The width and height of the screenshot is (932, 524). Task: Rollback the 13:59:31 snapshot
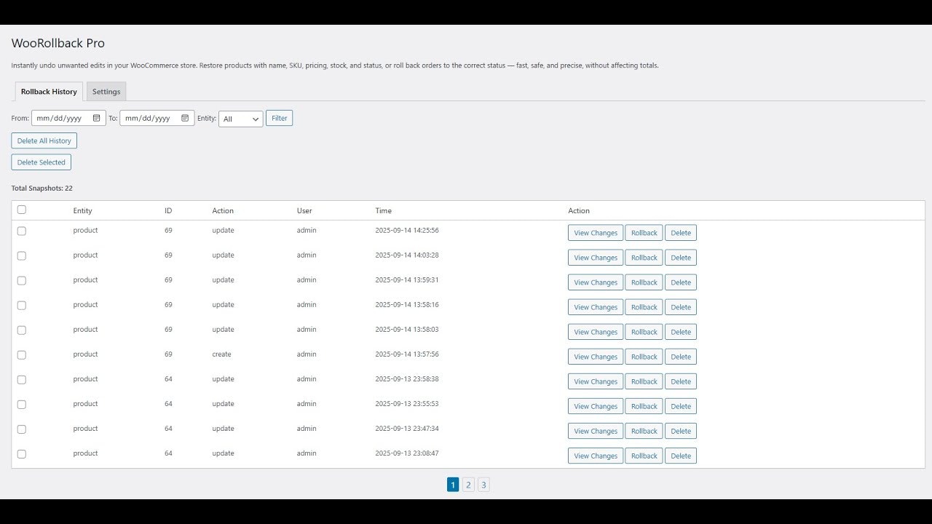click(644, 282)
